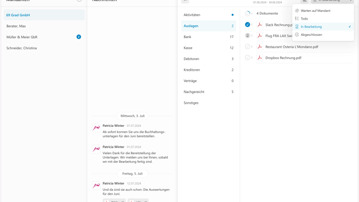Open the Nachgereicht category
This screenshot has height=202, width=359.
(209, 92)
